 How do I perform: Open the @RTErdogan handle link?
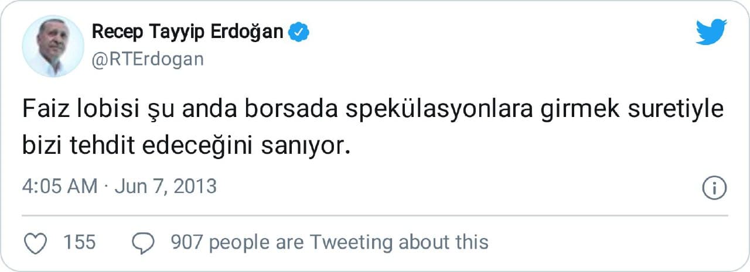coord(148,59)
